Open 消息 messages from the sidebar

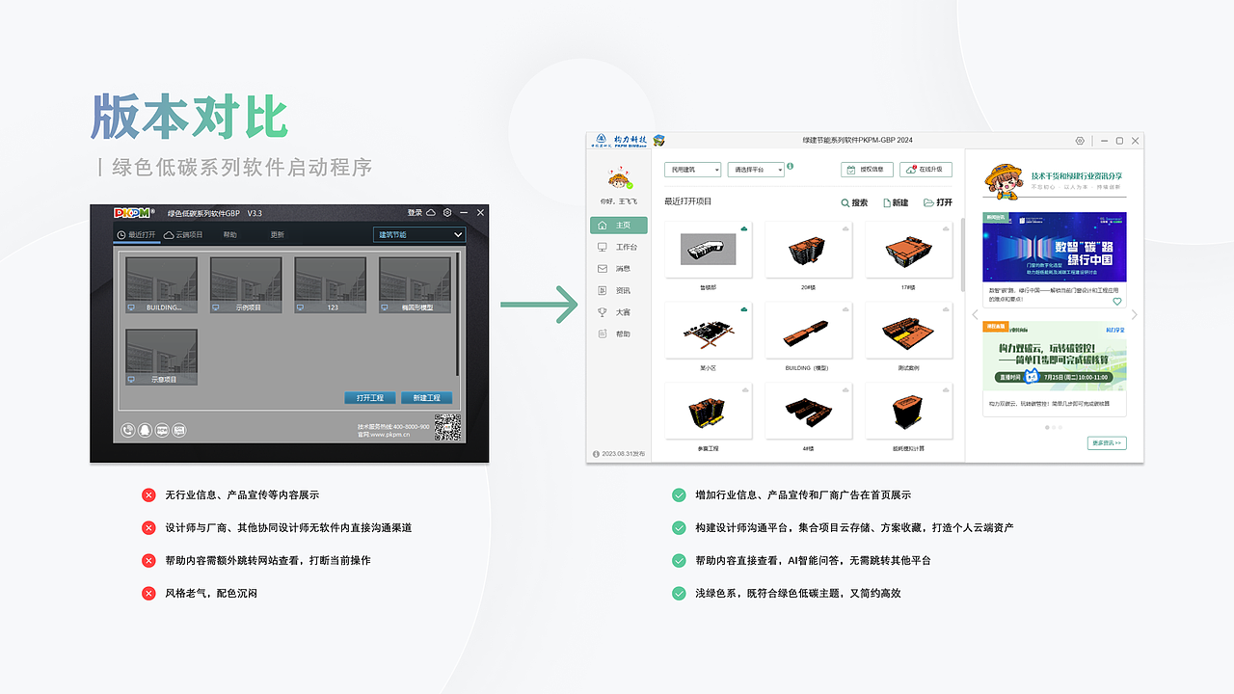click(x=602, y=268)
